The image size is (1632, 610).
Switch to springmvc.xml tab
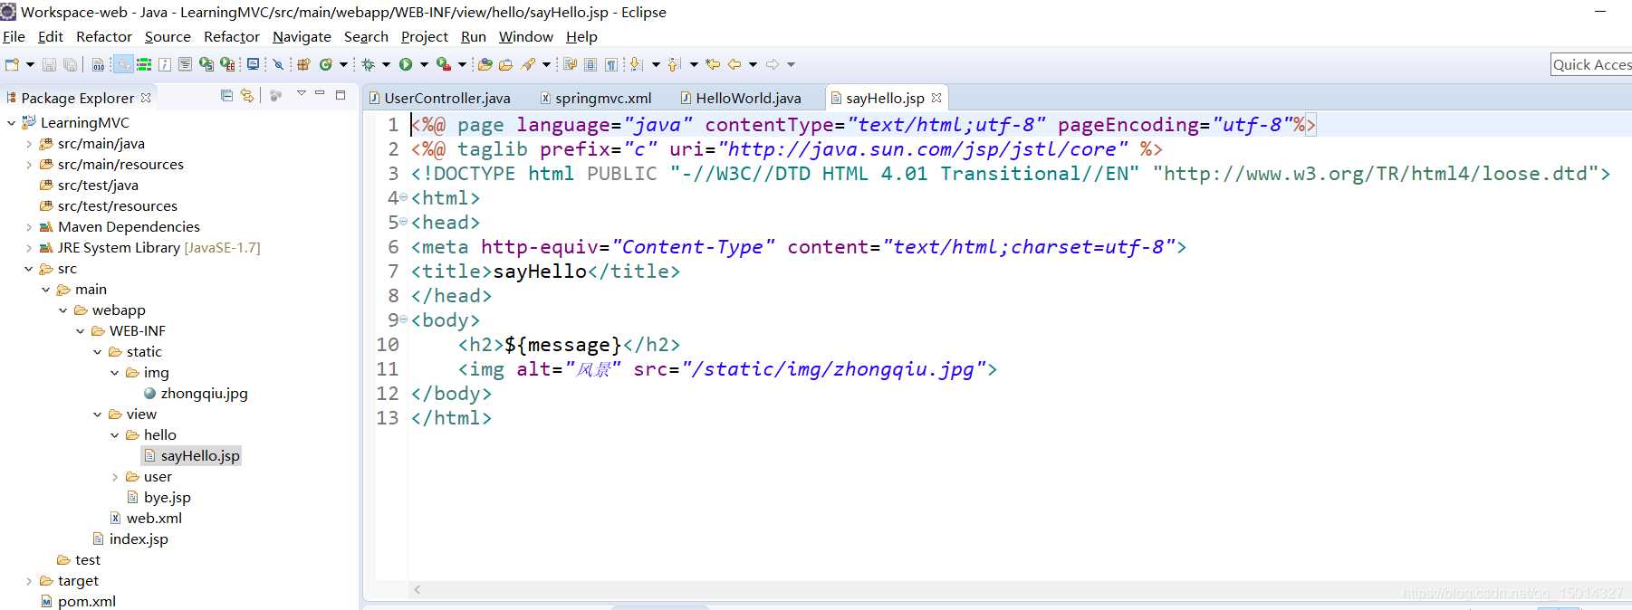click(596, 98)
